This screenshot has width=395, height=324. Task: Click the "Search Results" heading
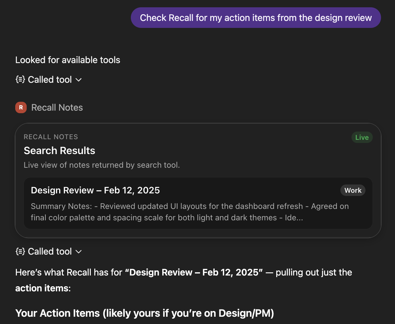59,150
